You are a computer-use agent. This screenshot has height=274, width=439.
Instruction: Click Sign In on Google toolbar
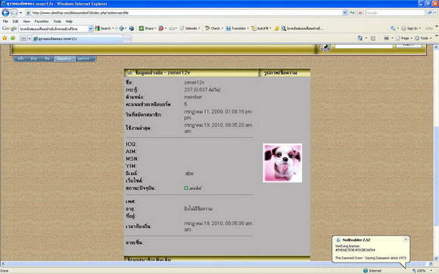[410, 29]
